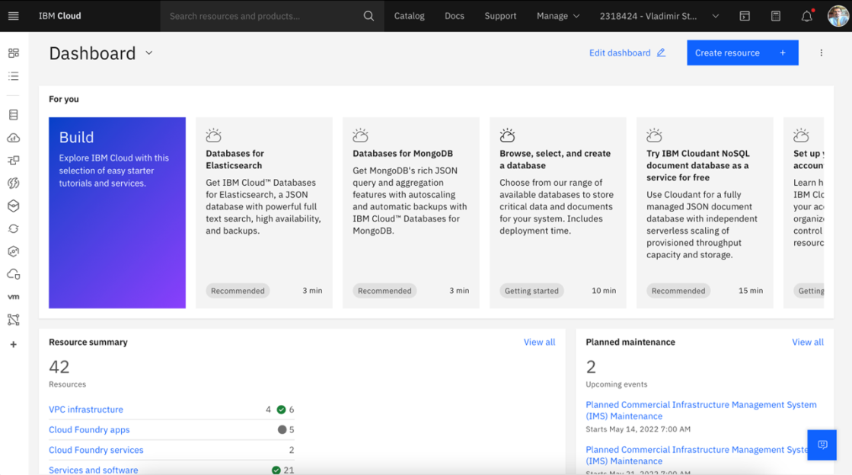The image size is (852, 475).
Task: Select the Resource list sidebar icon
Action: 14,76
